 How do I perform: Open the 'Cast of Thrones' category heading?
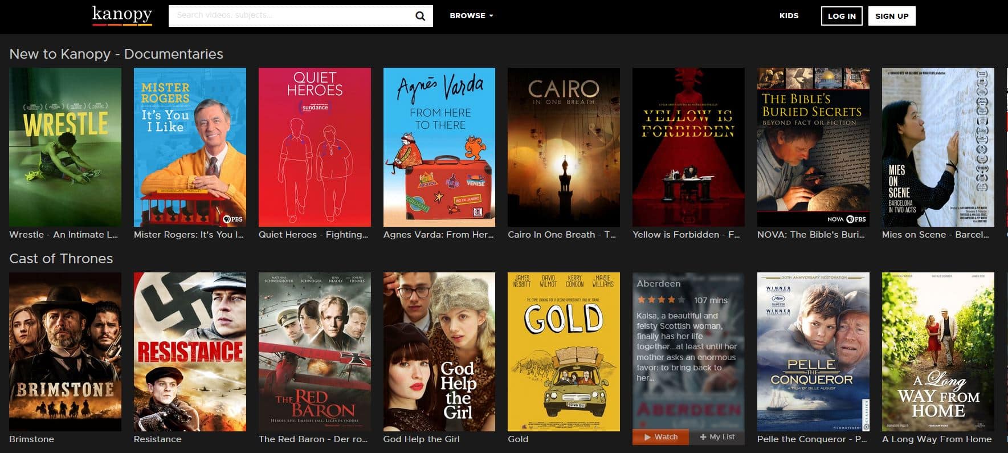(61, 259)
